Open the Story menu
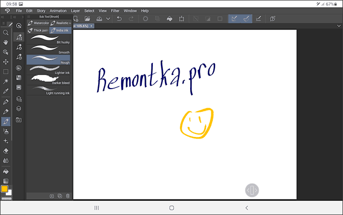This screenshot has height=215, width=343. pos(41,11)
